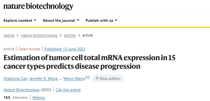This screenshot has width=210, height=101.
Task: Open the Explore content menu
Action: click(20, 20)
